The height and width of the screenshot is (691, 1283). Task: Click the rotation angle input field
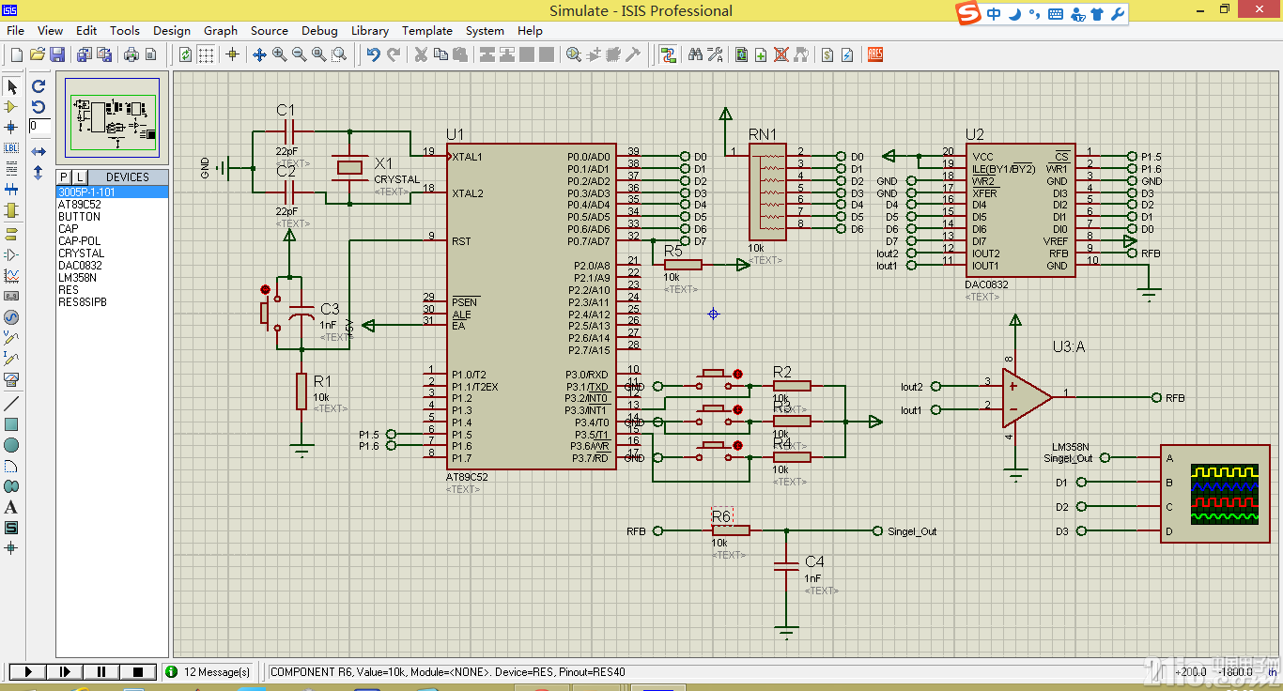pos(39,126)
